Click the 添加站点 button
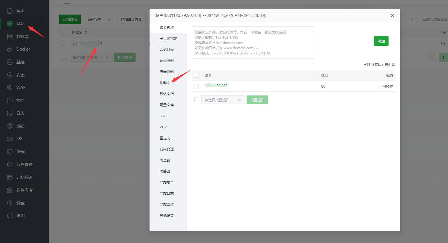Screen dimensions: 448x243 70,19
